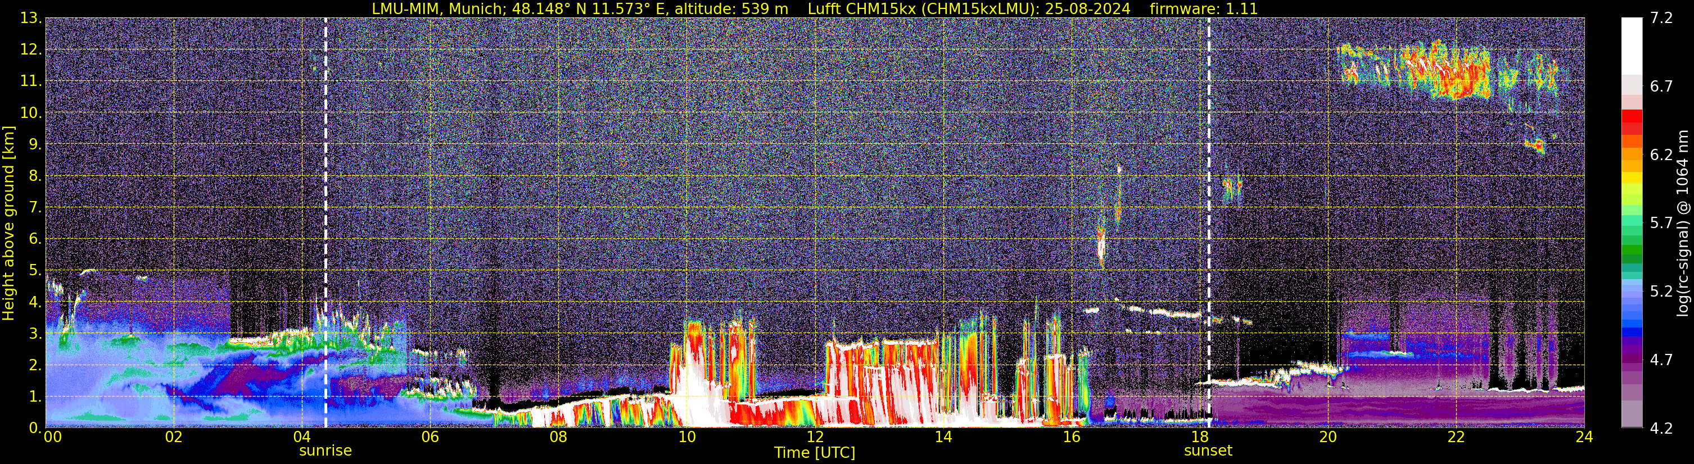Click the time axis tick label 22
1694x464 pixels.
pos(1456,438)
